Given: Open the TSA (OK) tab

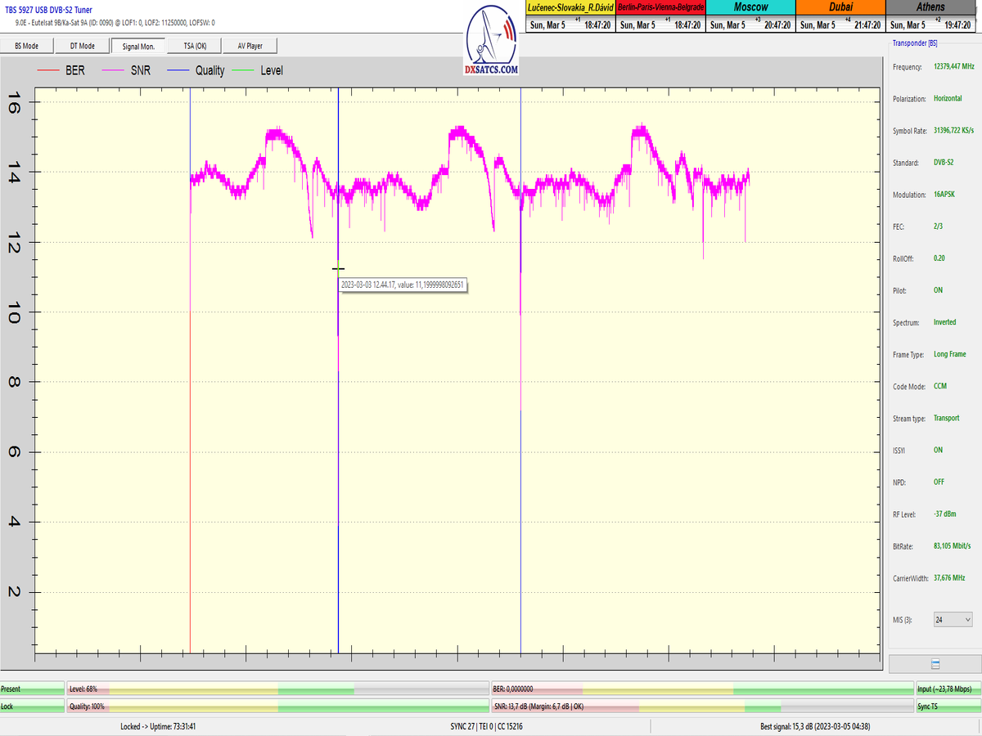Looking at the screenshot, I should [x=195, y=46].
